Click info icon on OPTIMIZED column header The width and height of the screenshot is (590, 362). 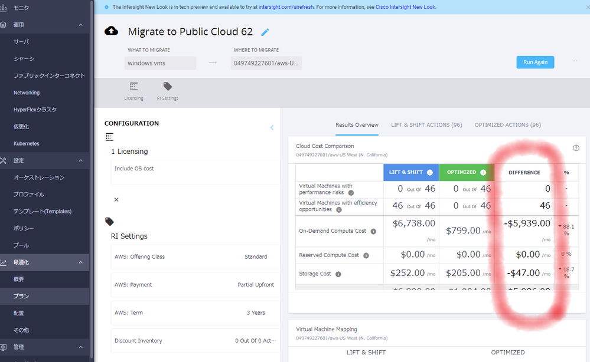[x=483, y=172]
